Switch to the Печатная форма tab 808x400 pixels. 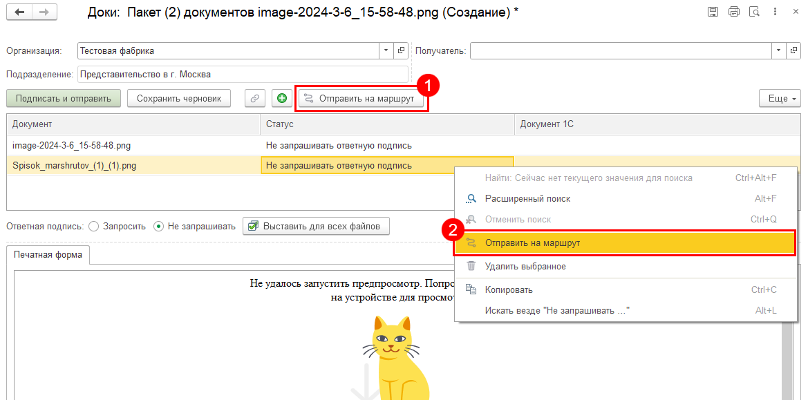(48, 255)
